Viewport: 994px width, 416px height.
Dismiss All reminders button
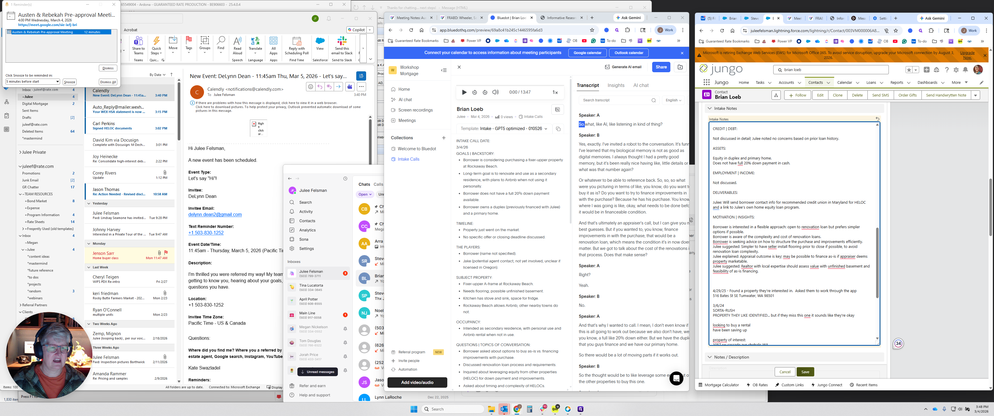click(108, 82)
